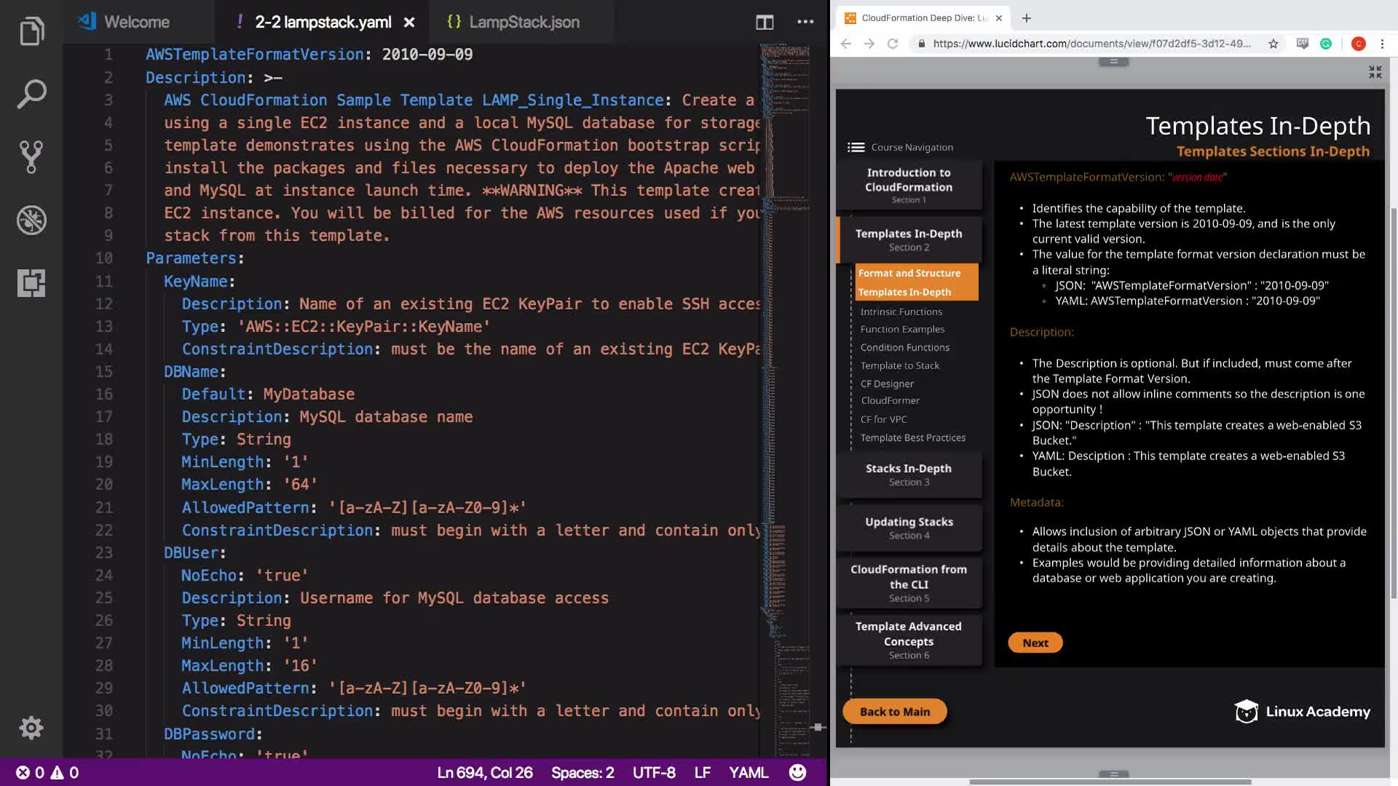Click the Back to Main button
1398x786 pixels.
pos(894,711)
